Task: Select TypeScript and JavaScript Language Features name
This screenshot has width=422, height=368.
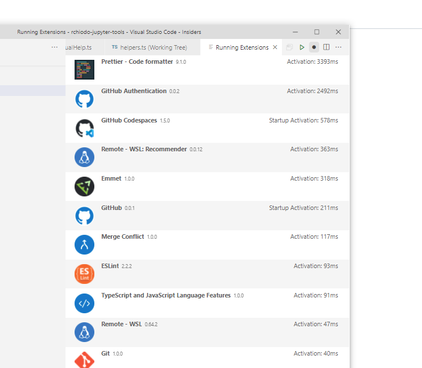Action: 166,295
